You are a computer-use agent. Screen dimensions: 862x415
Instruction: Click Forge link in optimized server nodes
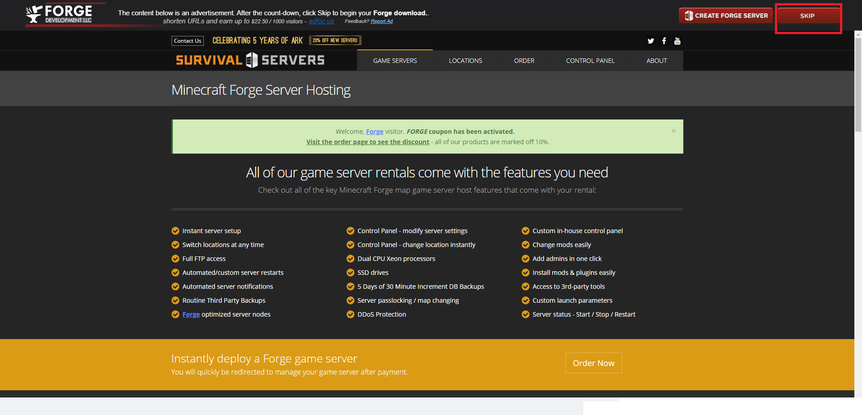[191, 314]
